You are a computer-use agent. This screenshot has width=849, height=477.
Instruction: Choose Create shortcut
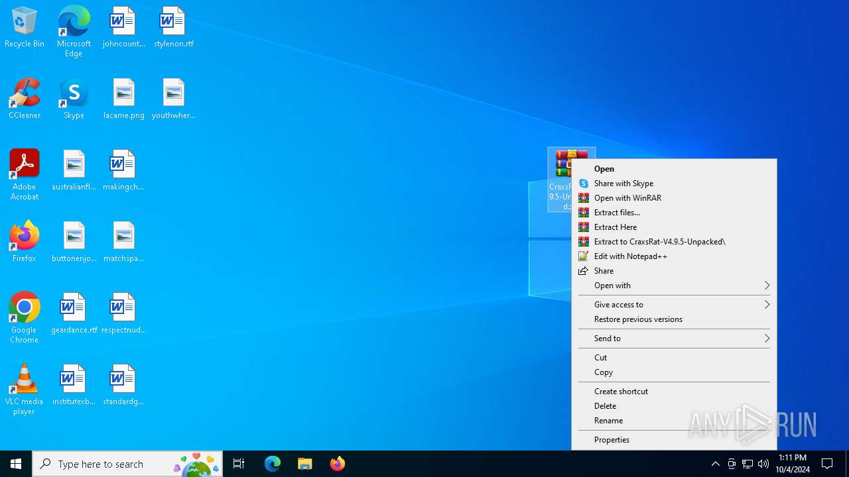point(674,392)
